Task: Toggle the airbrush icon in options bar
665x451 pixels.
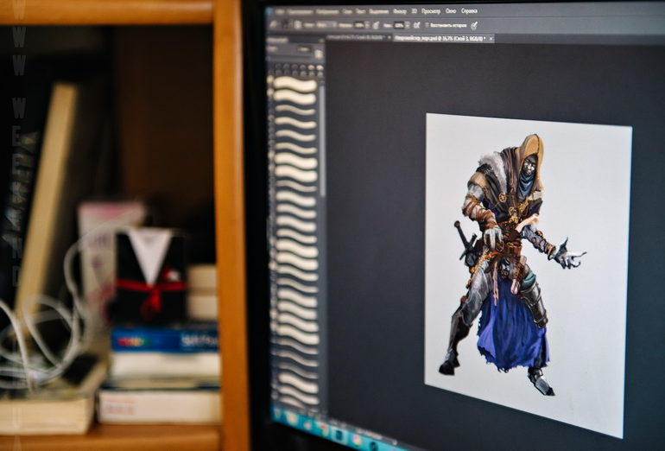Action: coord(416,25)
